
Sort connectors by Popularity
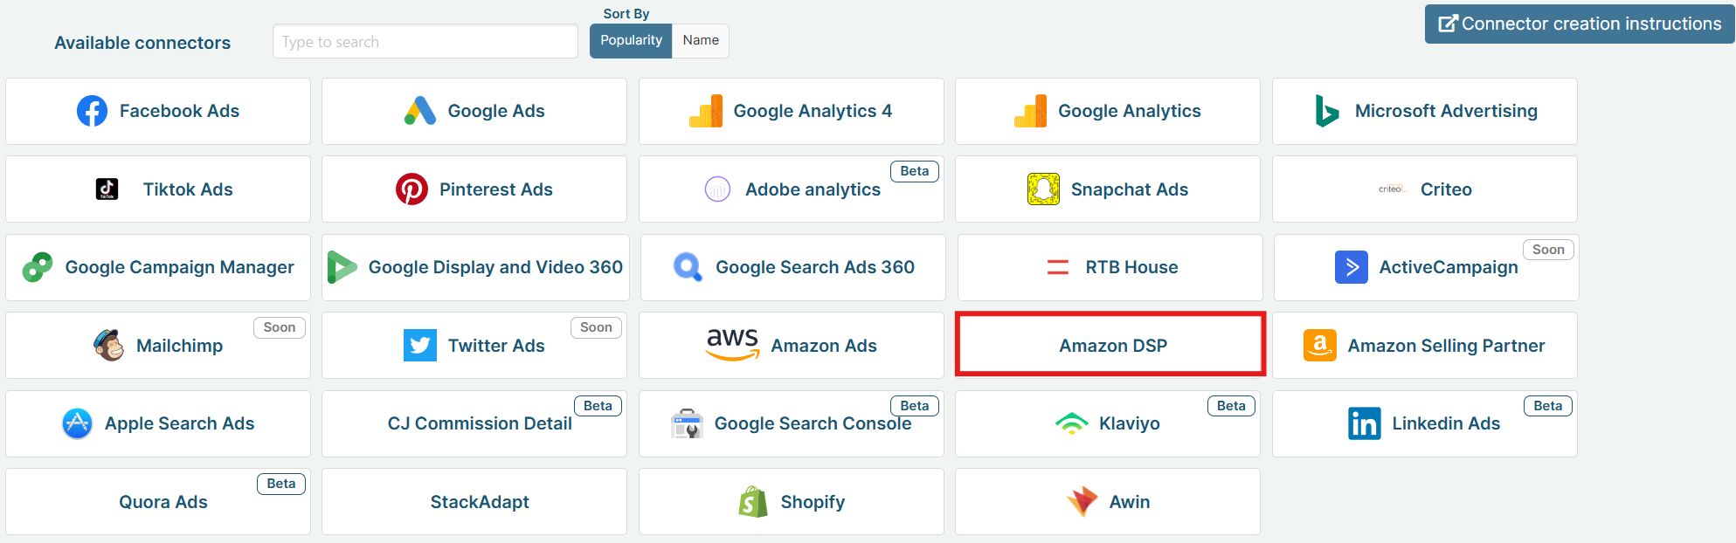631,40
